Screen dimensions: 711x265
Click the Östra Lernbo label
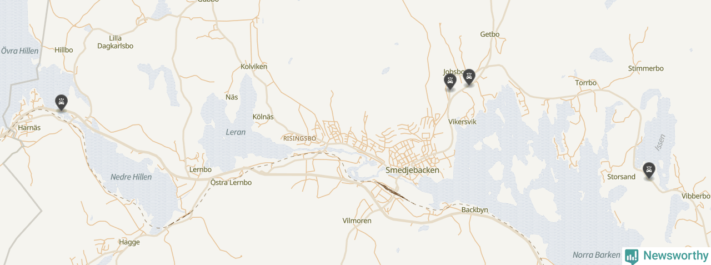[231, 182]
